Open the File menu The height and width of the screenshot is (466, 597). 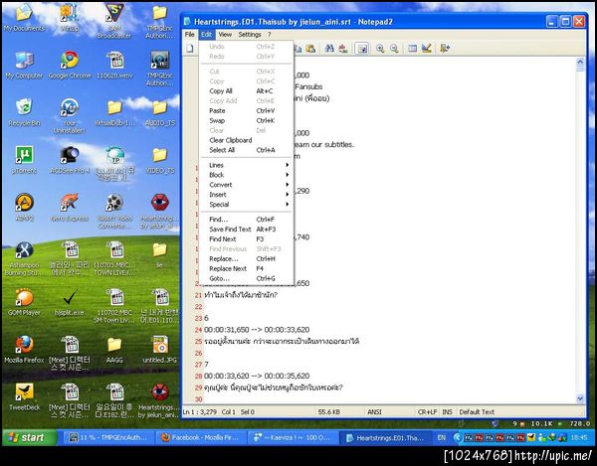190,35
